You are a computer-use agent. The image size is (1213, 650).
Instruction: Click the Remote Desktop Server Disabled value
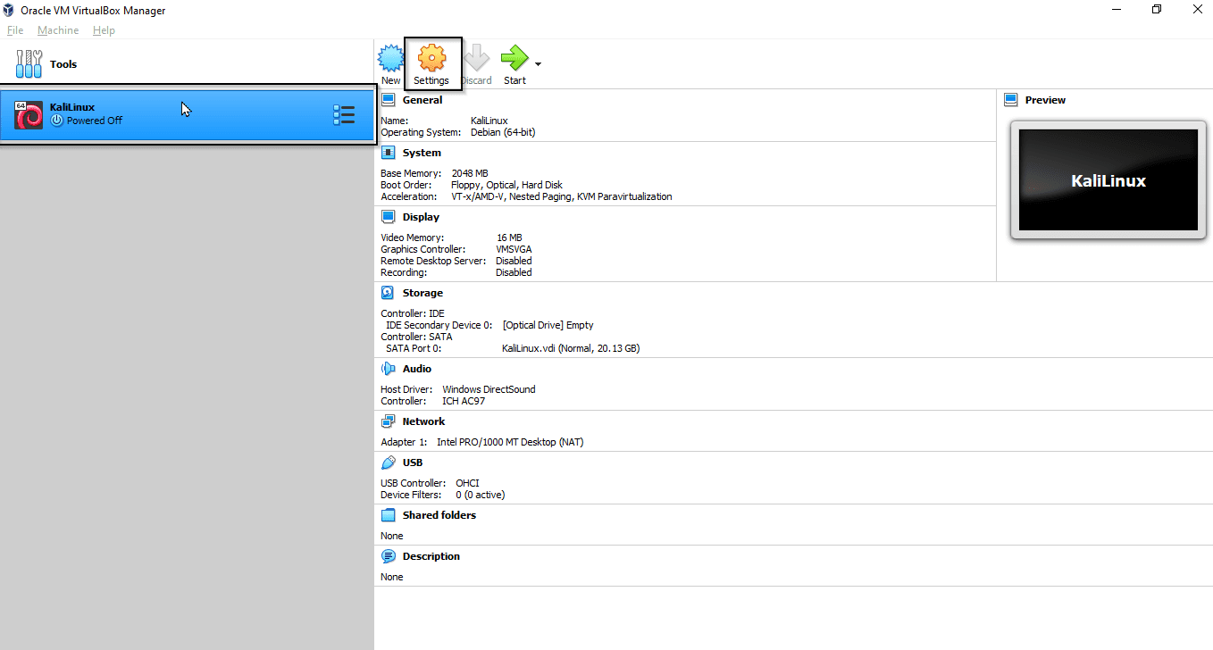click(x=514, y=261)
